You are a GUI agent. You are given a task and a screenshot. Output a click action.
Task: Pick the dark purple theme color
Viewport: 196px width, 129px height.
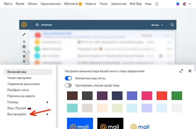102,96
